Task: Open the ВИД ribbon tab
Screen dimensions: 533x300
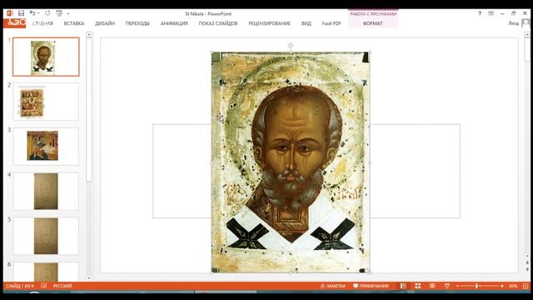Action: (306, 23)
